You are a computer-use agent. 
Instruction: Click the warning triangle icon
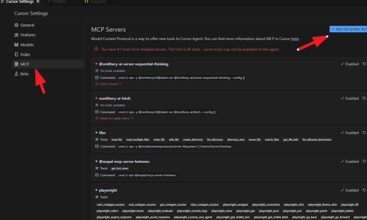tap(96, 49)
